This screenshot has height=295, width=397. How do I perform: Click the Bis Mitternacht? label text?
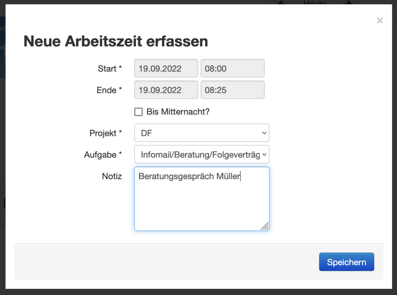pyautogui.click(x=178, y=112)
